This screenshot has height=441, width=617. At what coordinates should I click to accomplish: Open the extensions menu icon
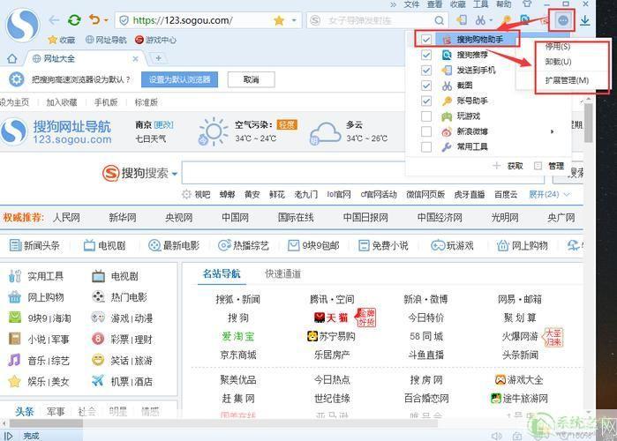(562, 20)
